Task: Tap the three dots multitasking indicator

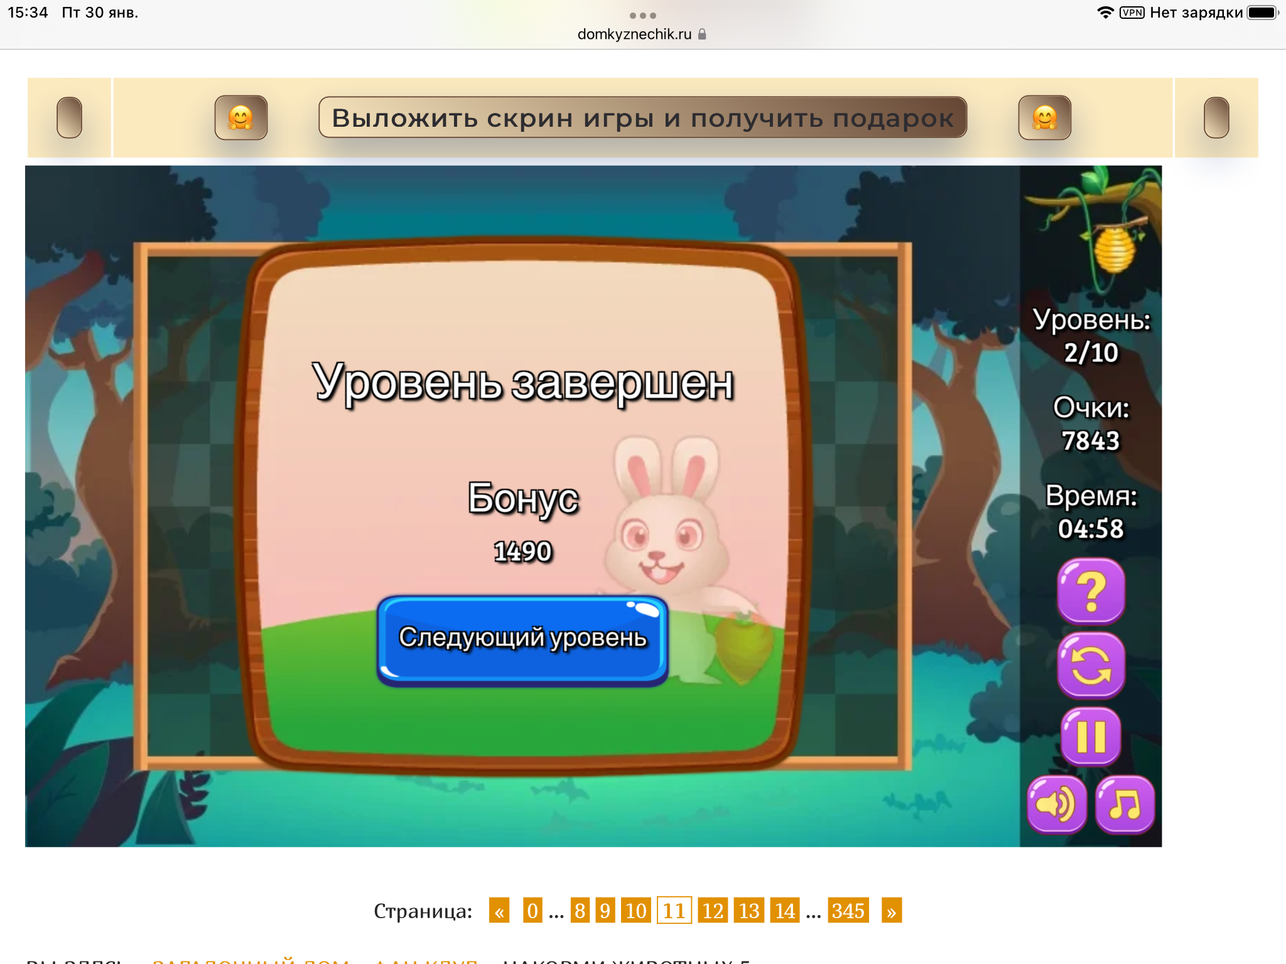Action: coord(642,15)
